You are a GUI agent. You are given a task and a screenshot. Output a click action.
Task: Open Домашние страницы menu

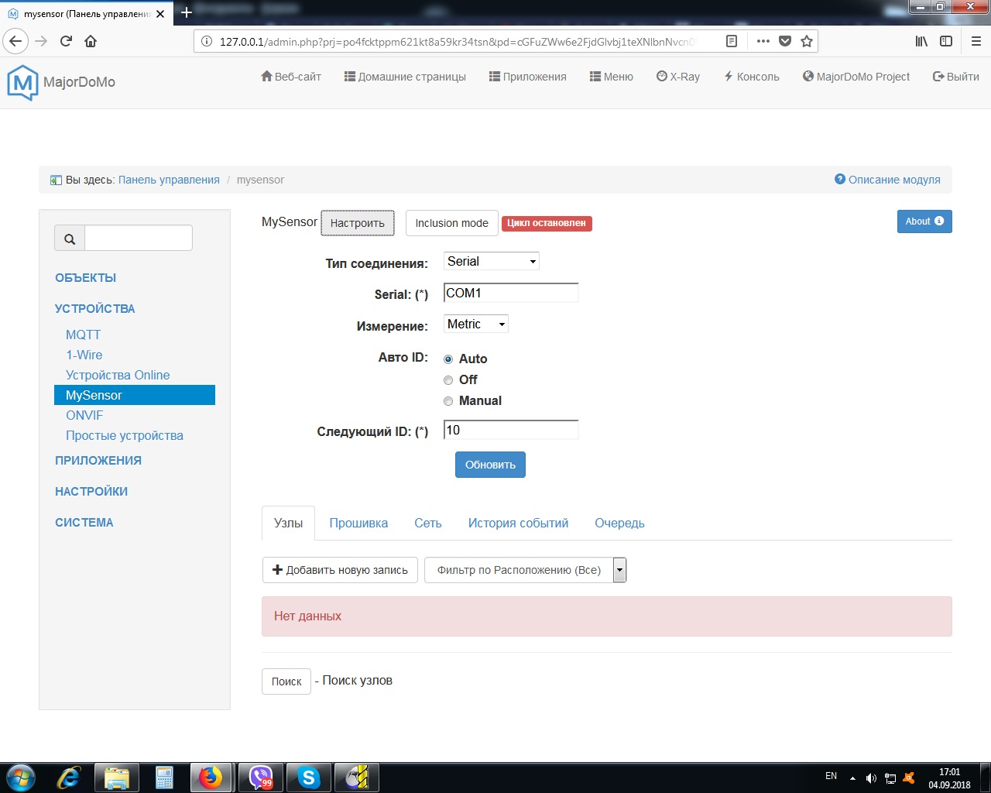pyautogui.click(x=405, y=77)
